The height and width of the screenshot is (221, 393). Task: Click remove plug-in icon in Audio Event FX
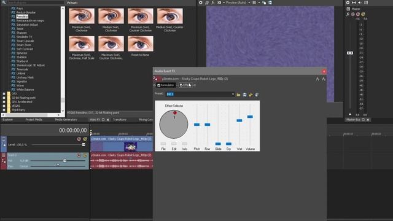click(x=324, y=79)
